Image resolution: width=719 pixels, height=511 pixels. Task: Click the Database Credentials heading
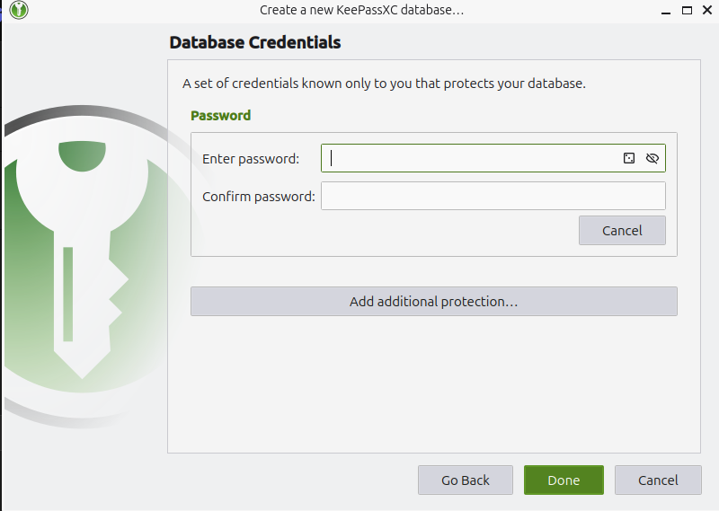[x=254, y=42]
